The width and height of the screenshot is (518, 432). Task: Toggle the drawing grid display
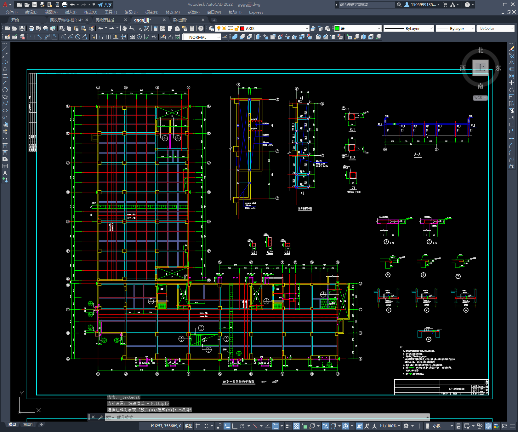point(198,426)
